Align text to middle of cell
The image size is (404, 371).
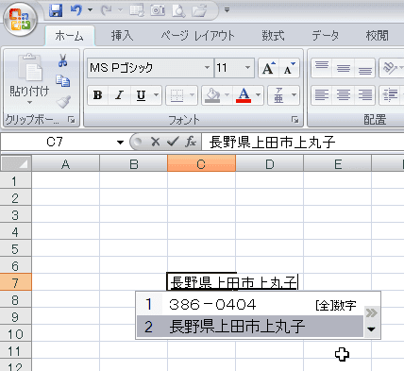click(x=344, y=68)
